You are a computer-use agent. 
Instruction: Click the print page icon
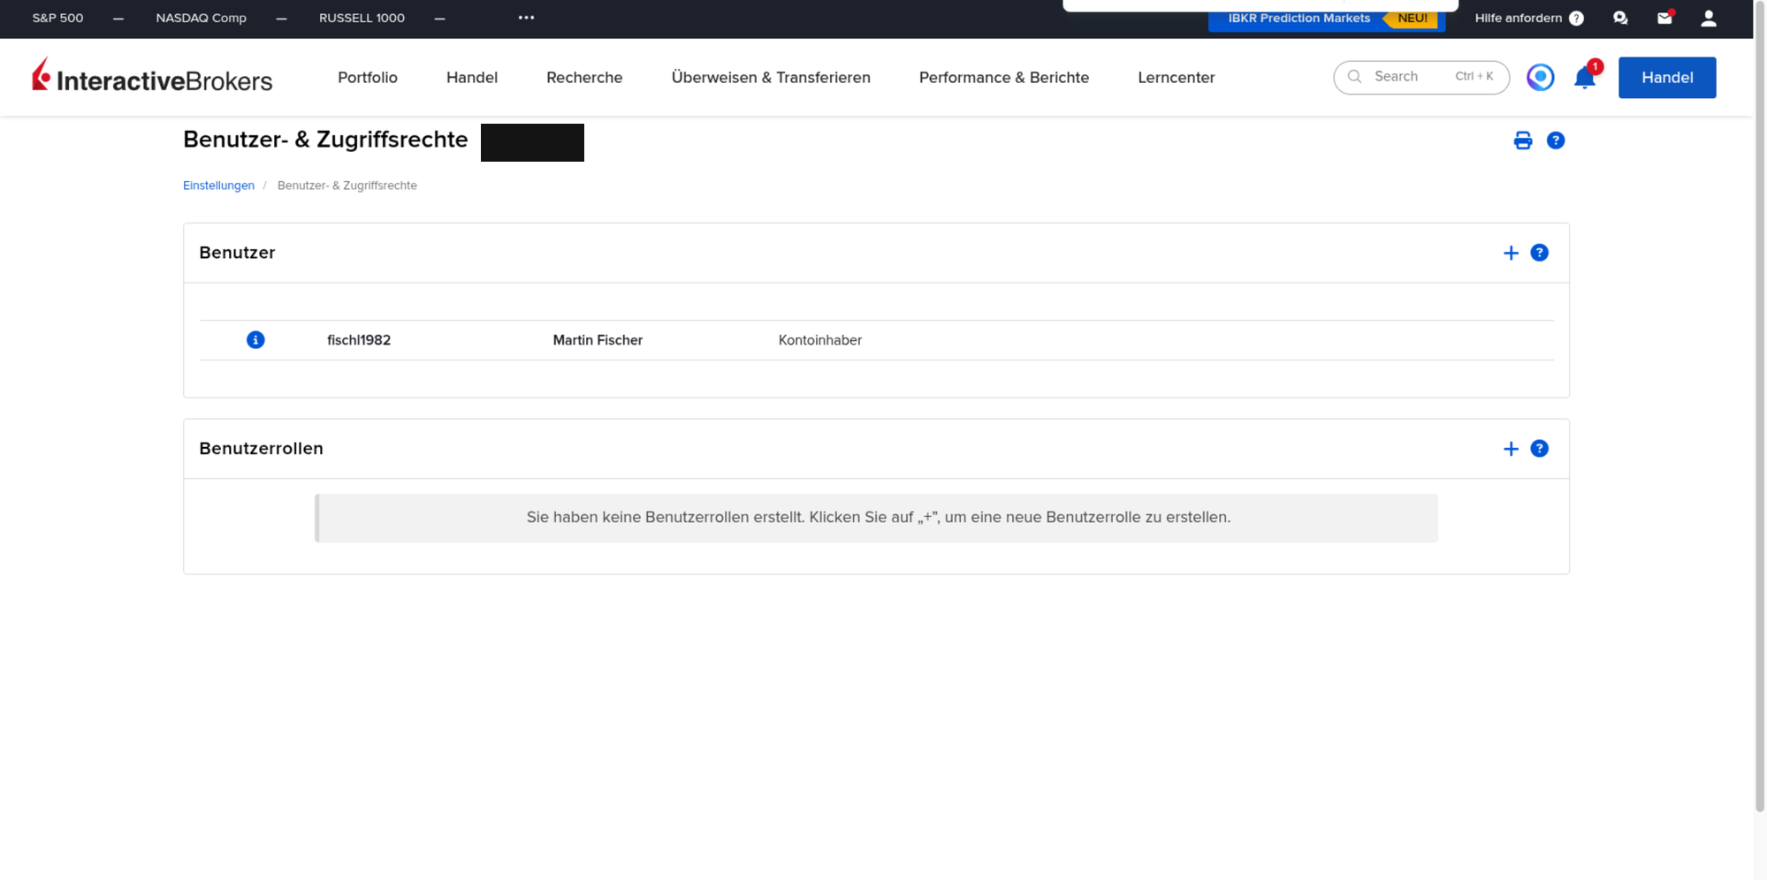pyautogui.click(x=1522, y=140)
